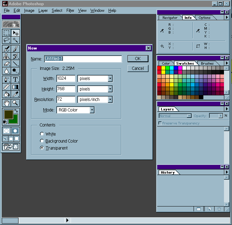Select the Blur tool
The width and height of the screenshot is (232, 225).
(7, 71)
